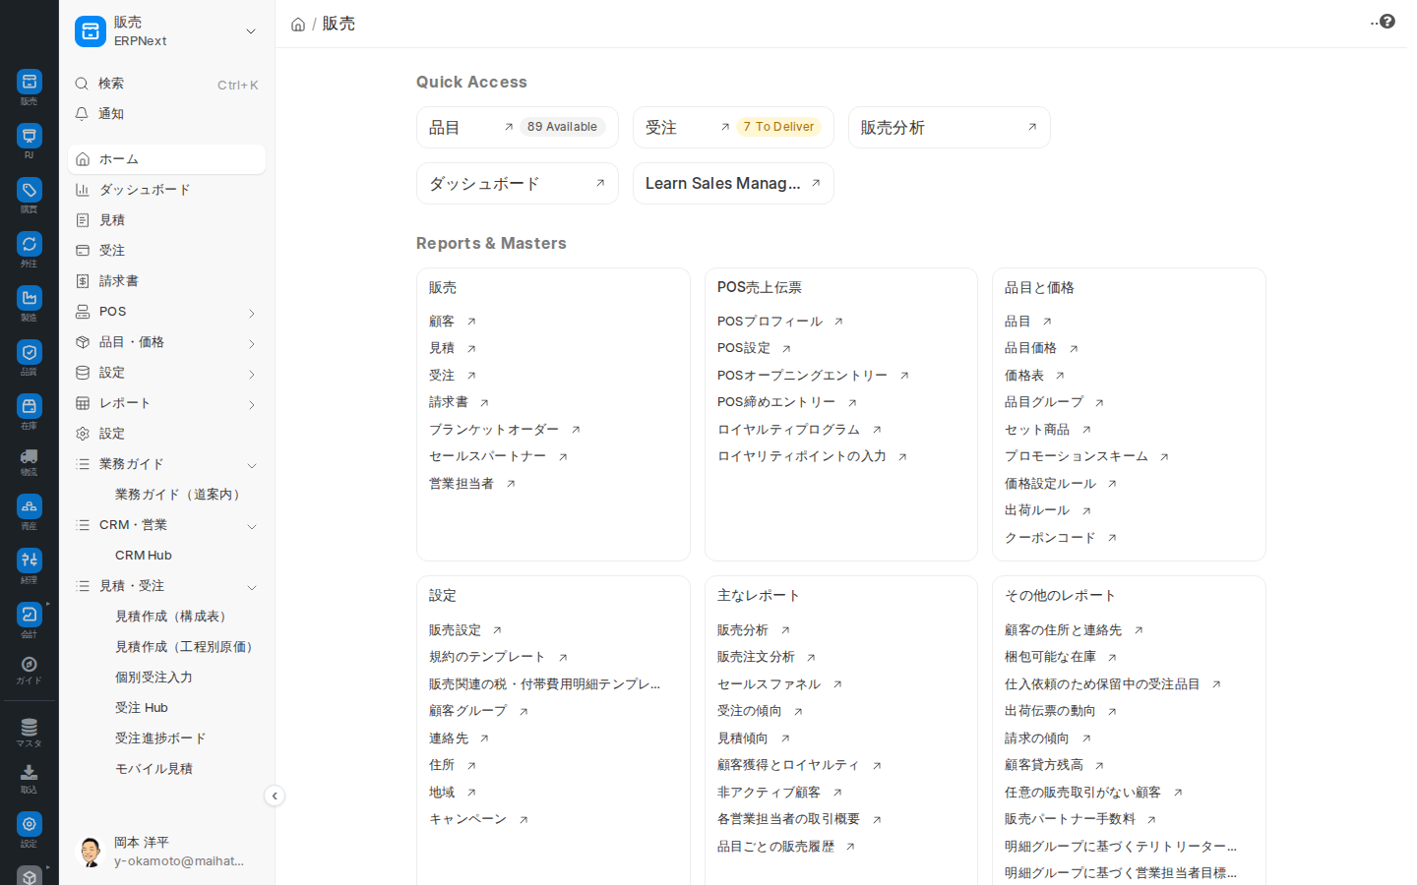Open the 経理 module icon
The image size is (1417, 885).
[29, 560]
